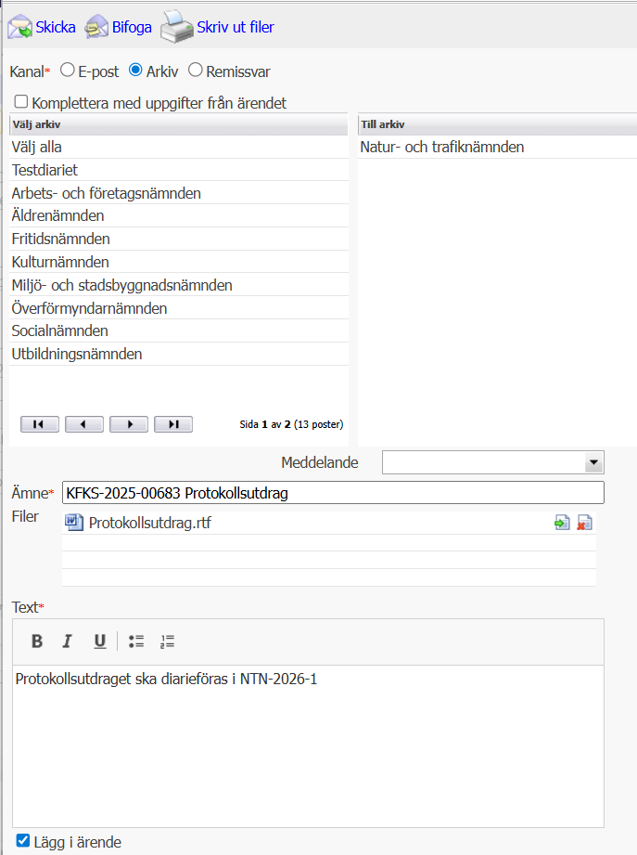Image resolution: width=637 pixels, height=855 pixels.
Task: Jump to last page of archives
Action: (x=173, y=424)
